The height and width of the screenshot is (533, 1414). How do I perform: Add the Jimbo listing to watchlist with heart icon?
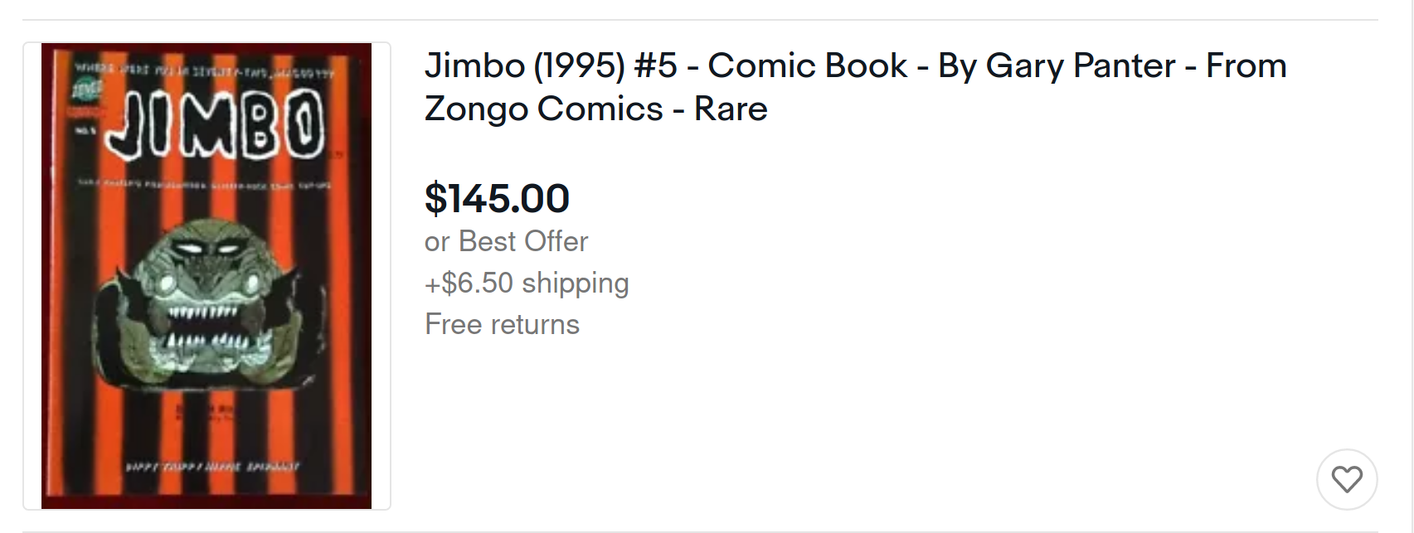tap(1347, 479)
